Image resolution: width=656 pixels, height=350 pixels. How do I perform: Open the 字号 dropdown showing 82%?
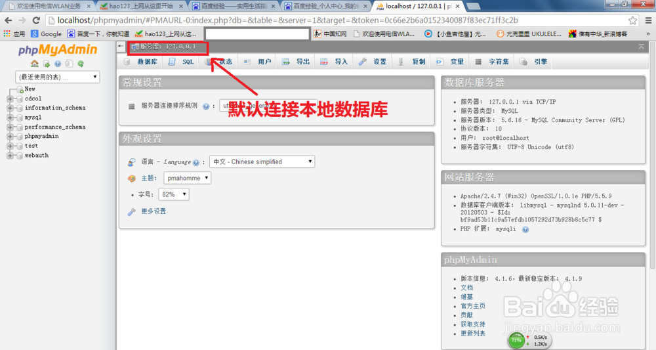174,194
